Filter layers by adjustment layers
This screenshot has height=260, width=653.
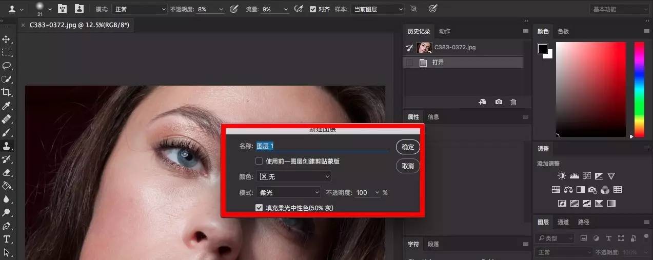(596, 238)
